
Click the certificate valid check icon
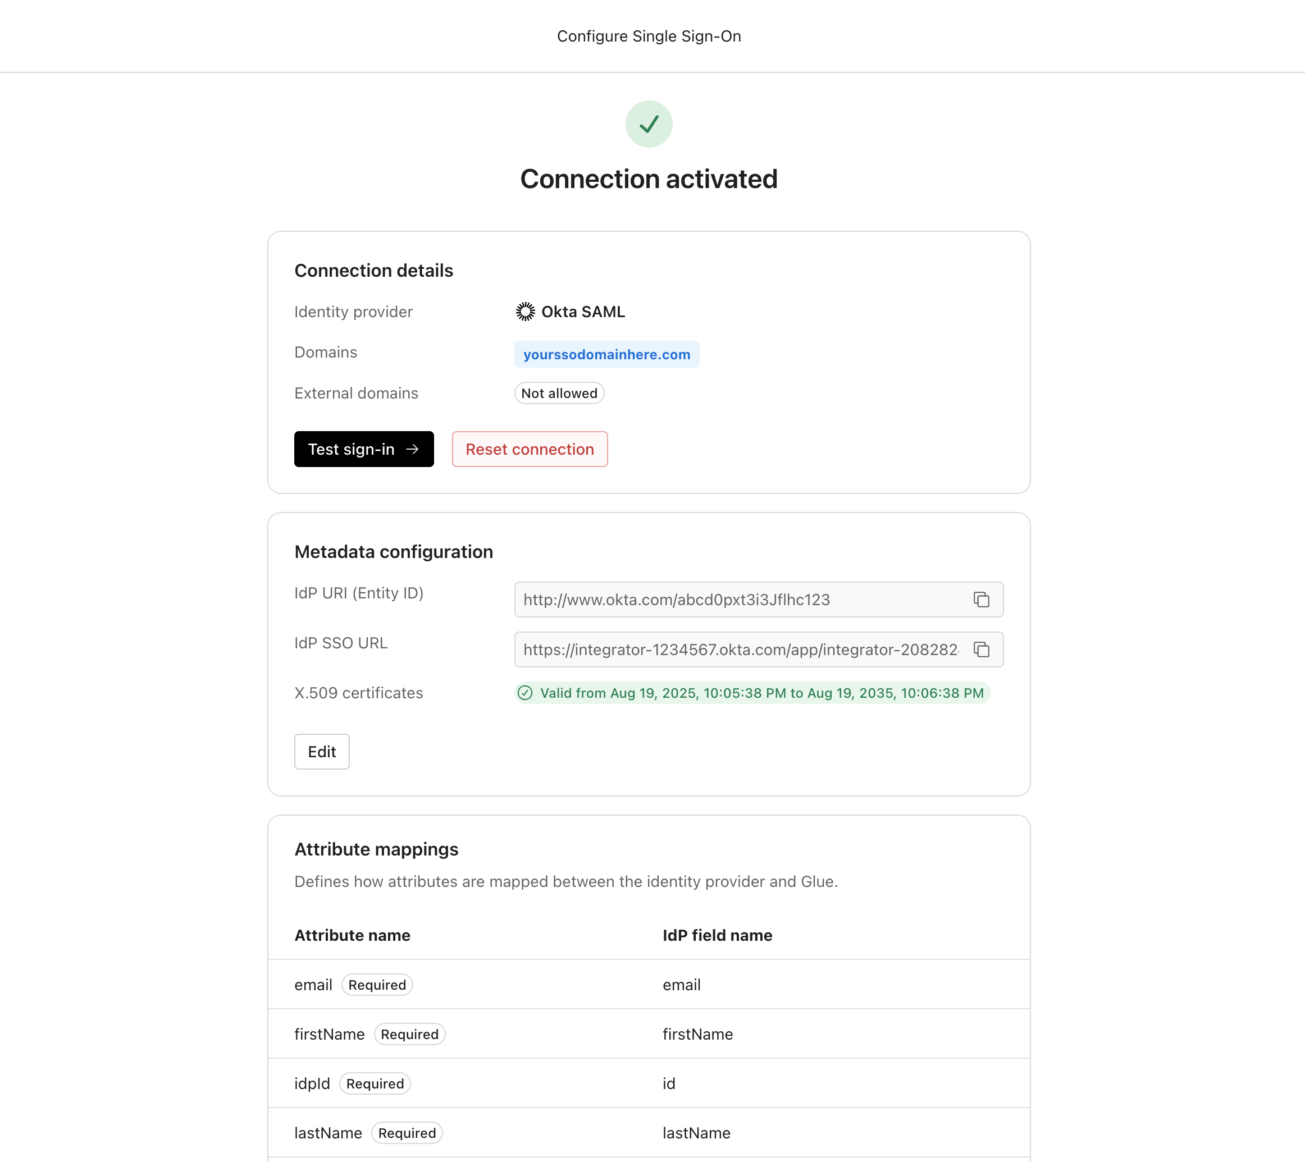pos(525,693)
